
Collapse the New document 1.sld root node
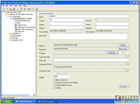(x=3, y=12)
